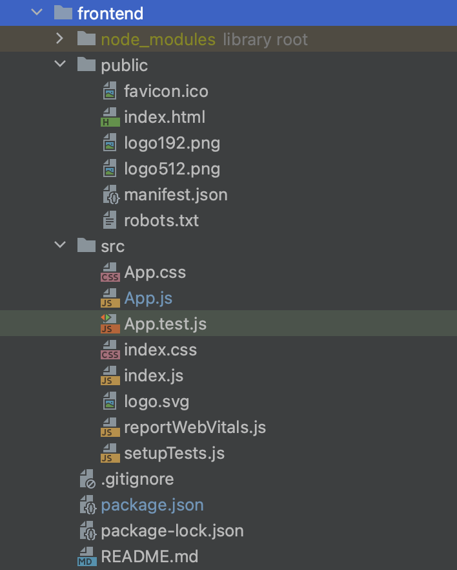Click the favicon.ico image file icon
This screenshot has height=570, width=457.
[110, 91]
